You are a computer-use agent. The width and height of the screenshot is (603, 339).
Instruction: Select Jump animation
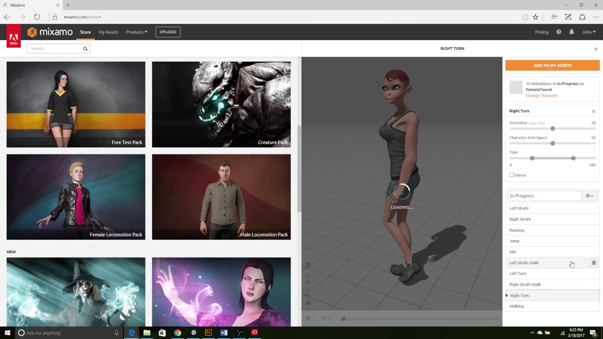pyautogui.click(x=552, y=241)
